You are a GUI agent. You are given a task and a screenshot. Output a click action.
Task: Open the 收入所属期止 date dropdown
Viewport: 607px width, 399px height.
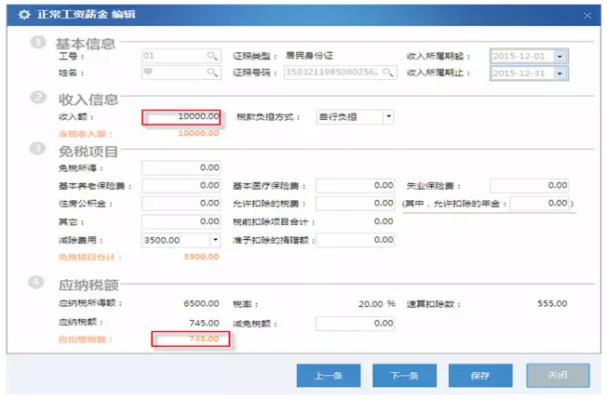[x=560, y=73]
